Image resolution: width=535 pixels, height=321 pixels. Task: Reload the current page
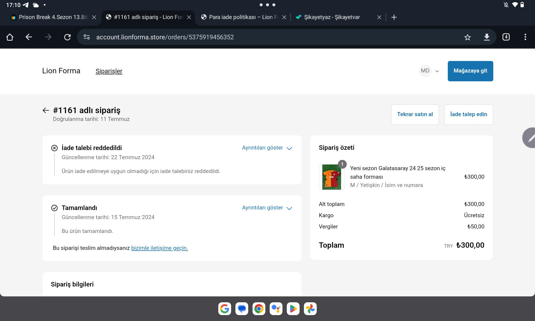pyautogui.click(x=67, y=37)
